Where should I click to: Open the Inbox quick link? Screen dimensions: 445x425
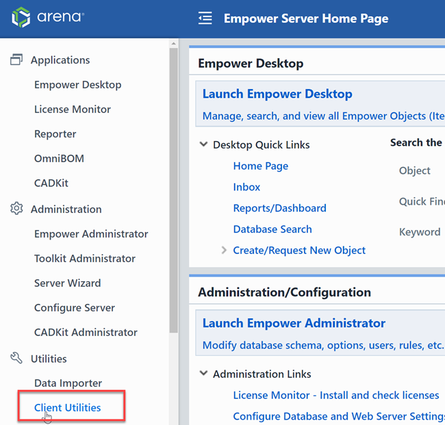pyautogui.click(x=246, y=187)
